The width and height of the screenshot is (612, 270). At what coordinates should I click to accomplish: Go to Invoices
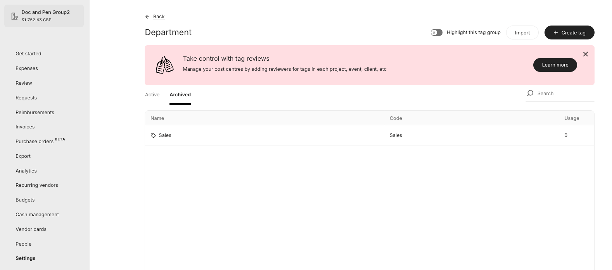[25, 127]
